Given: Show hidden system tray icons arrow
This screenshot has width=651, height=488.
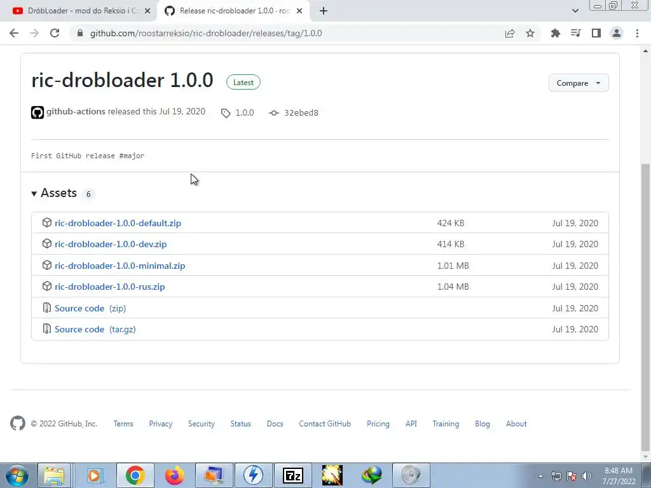Looking at the screenshot, I should click(540, 476).
